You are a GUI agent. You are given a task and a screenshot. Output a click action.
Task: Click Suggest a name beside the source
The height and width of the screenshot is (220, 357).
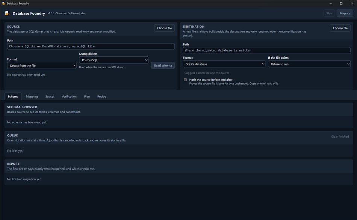point(207,73)
